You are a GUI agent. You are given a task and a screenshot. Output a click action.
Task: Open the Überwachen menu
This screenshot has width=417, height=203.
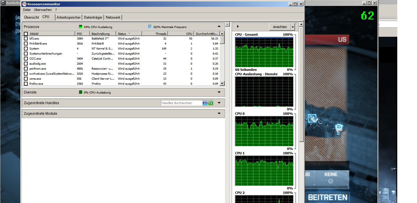tap(43, 10)
